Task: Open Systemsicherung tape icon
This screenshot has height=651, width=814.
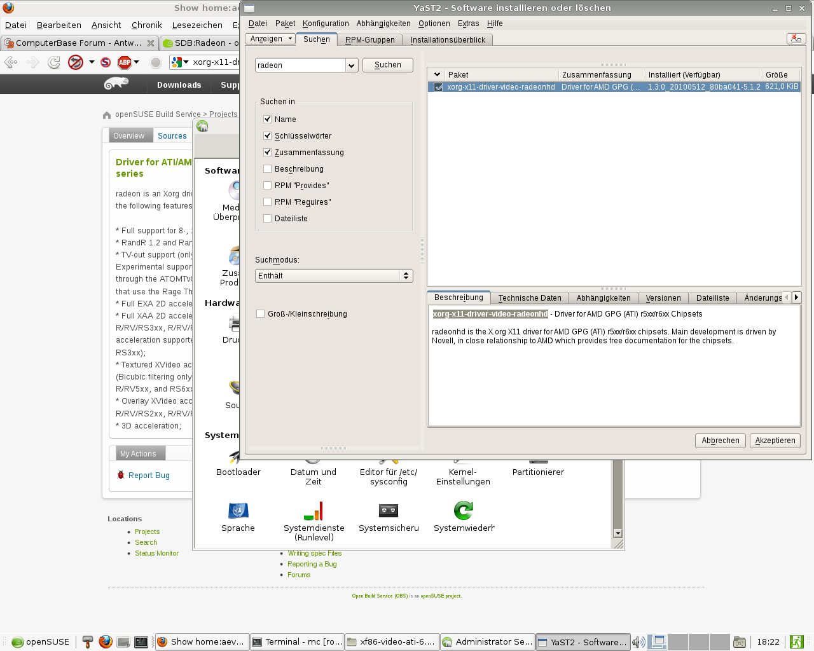Action: click(389, 511)
